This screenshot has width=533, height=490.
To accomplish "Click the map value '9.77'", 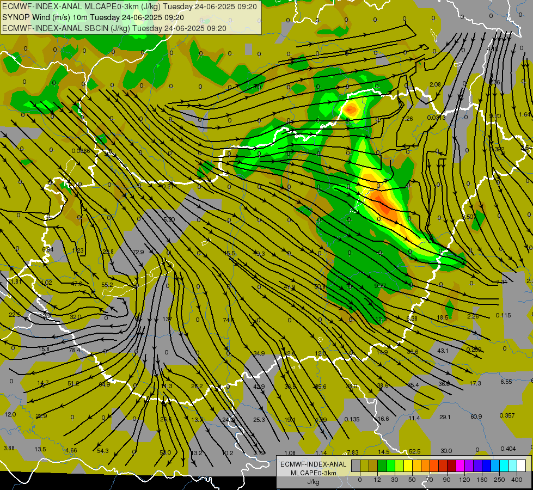I will (x=380, y=286).
